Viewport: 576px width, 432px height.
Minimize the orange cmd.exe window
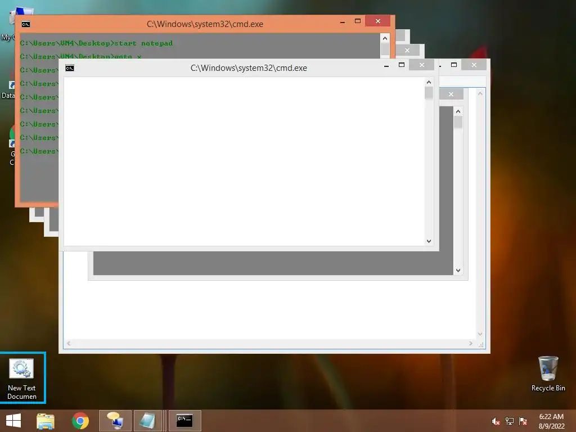click(x=343, y=22)
